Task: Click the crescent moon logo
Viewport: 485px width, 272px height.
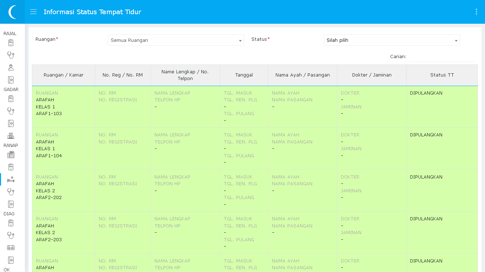Action: click(x=12, y=12)
